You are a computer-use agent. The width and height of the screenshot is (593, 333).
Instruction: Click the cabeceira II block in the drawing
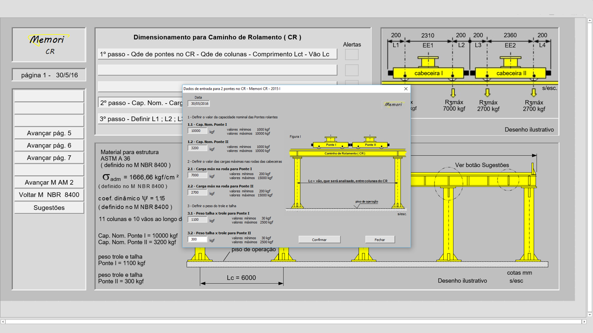pyautogui.click(x=511, y=73)
